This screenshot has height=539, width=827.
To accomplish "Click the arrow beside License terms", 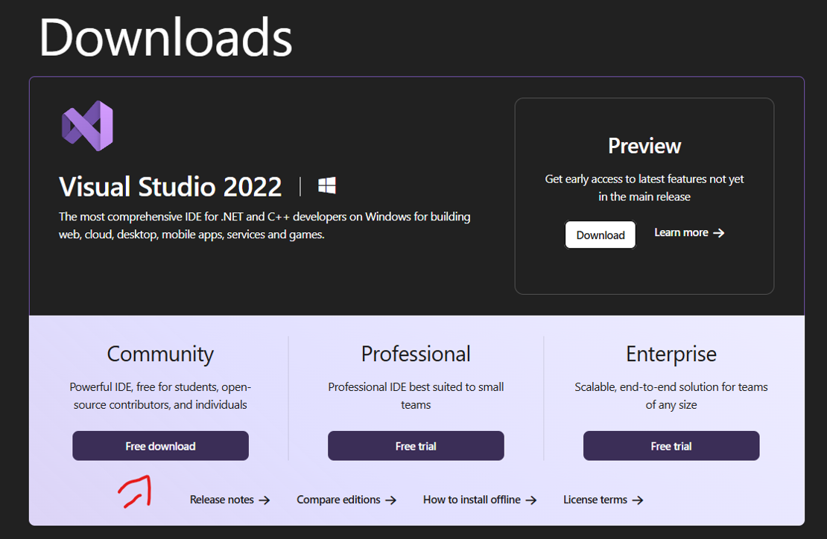I will [x=638, y=500].
